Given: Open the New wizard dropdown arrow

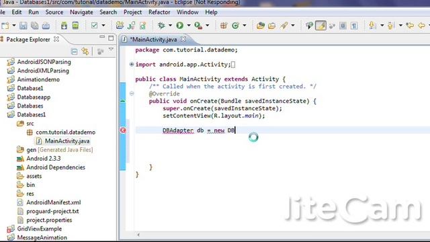Looking at the screenshot, I should (14, 26).
